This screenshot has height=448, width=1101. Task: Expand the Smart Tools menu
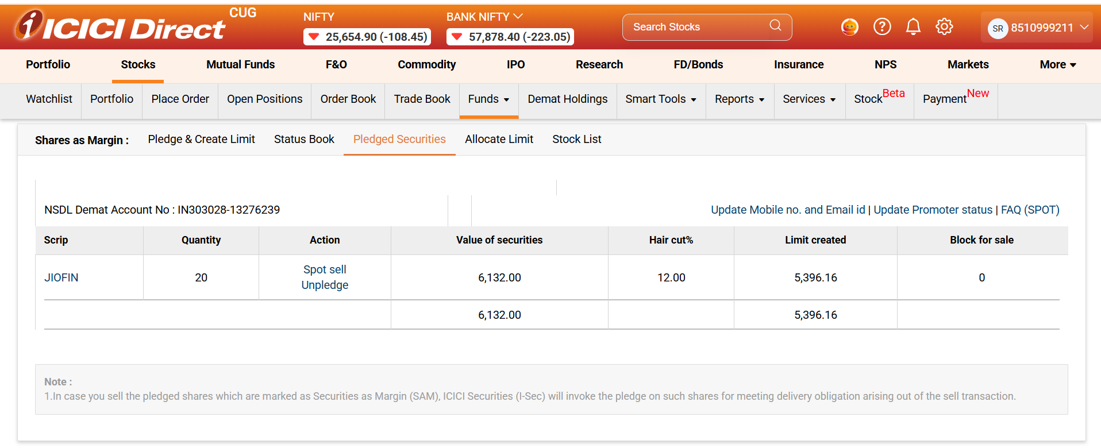[x=661, y=99]
